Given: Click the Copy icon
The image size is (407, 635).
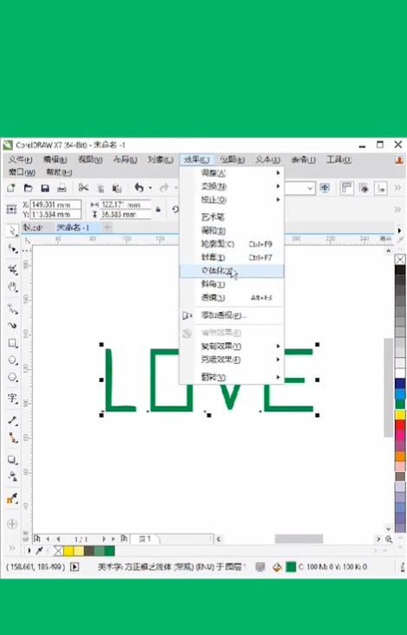Looking at the screenshot, I should click(x=100, y=188).
